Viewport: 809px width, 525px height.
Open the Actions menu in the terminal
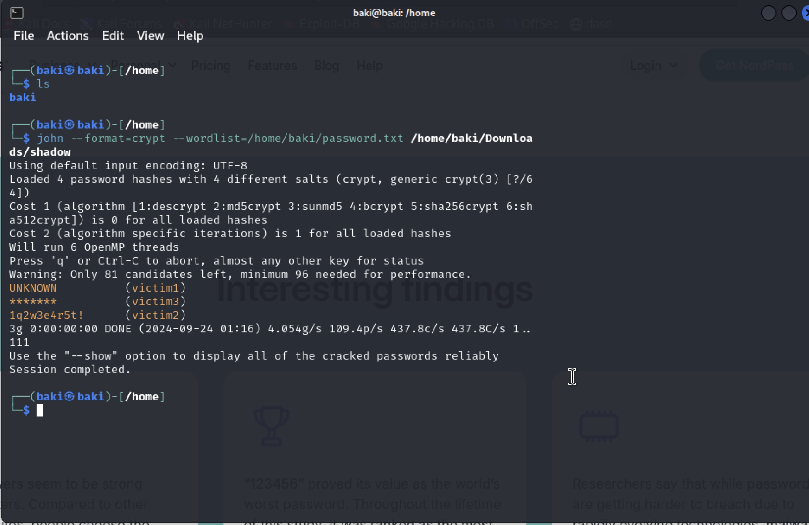coord(67,36)
